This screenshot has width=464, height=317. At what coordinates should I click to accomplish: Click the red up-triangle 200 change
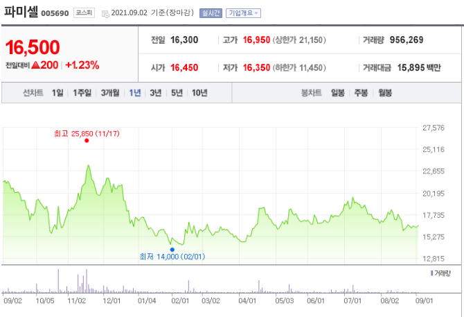45,65
